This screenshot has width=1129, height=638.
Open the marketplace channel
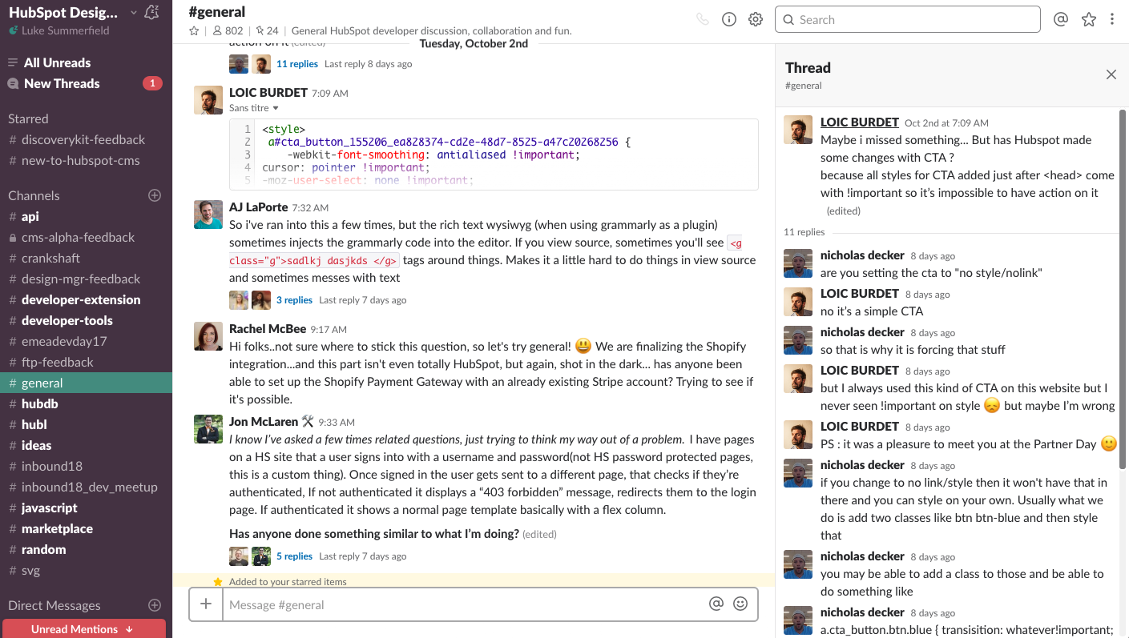pyautogui.click(x=86, y=528)
